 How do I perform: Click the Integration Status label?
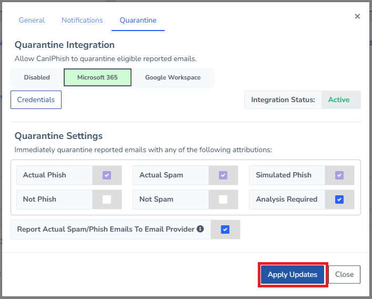pos(283,99)
